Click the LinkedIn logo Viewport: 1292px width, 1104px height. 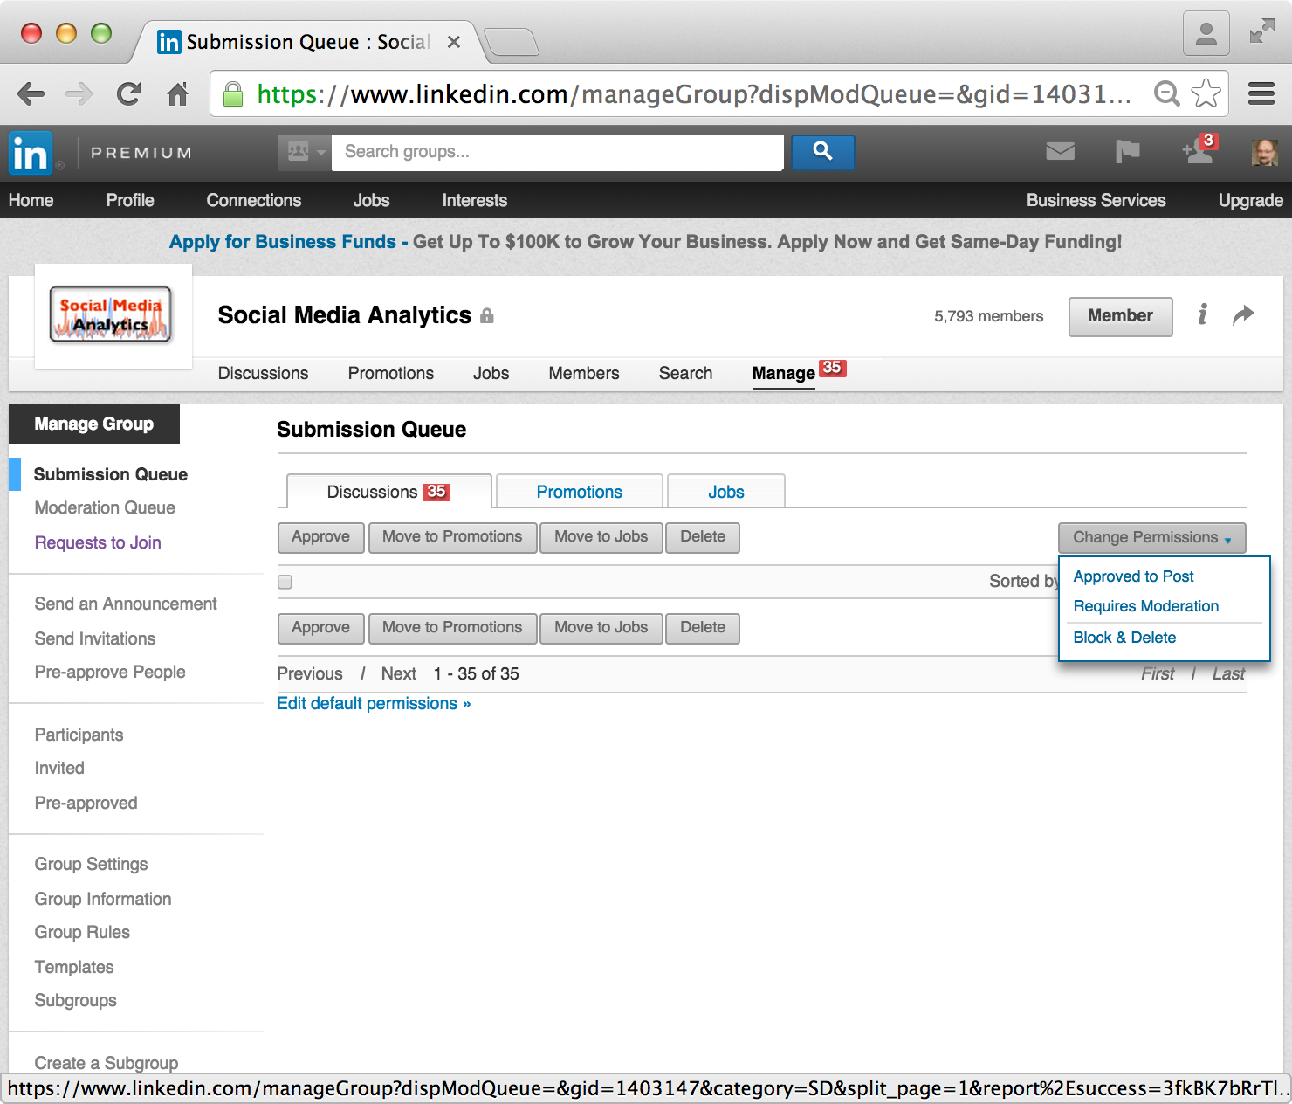tap(31, 153)
